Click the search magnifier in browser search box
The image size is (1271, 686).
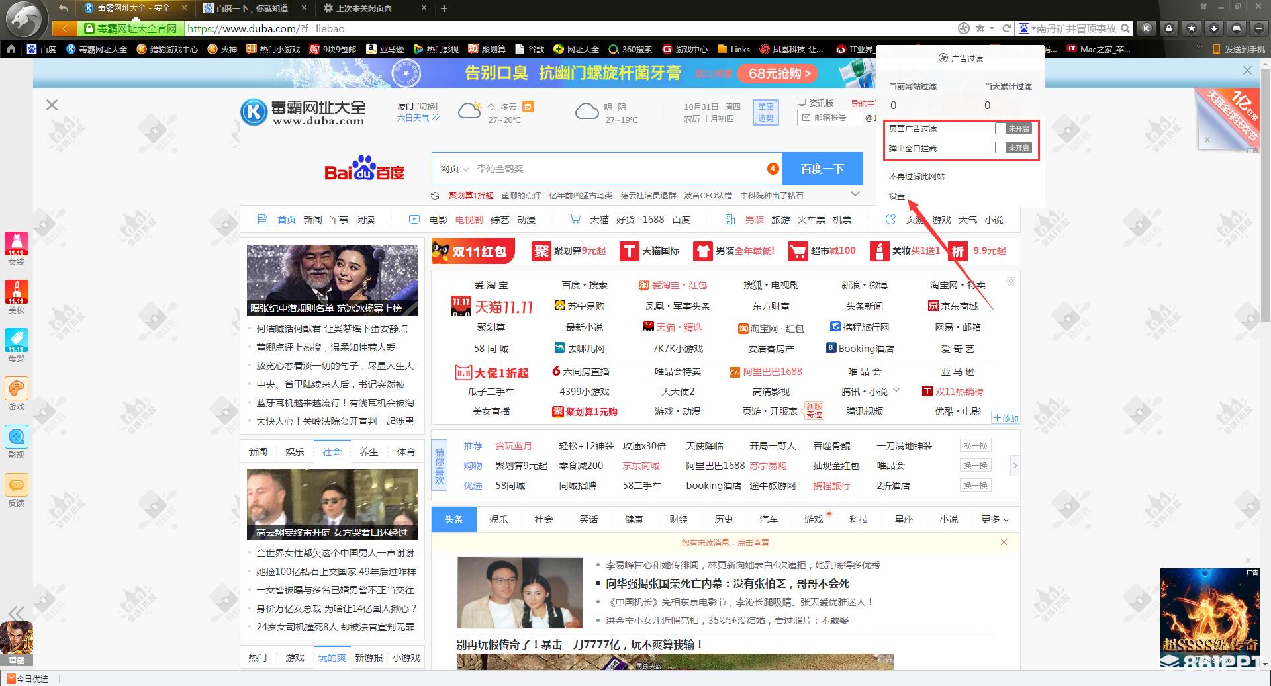coord(1126,28)
